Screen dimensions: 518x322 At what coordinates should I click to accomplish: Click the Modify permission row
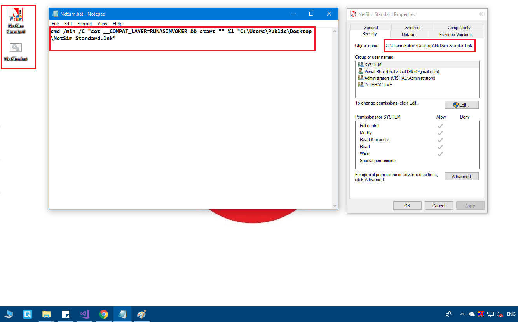tap(417, 133)
